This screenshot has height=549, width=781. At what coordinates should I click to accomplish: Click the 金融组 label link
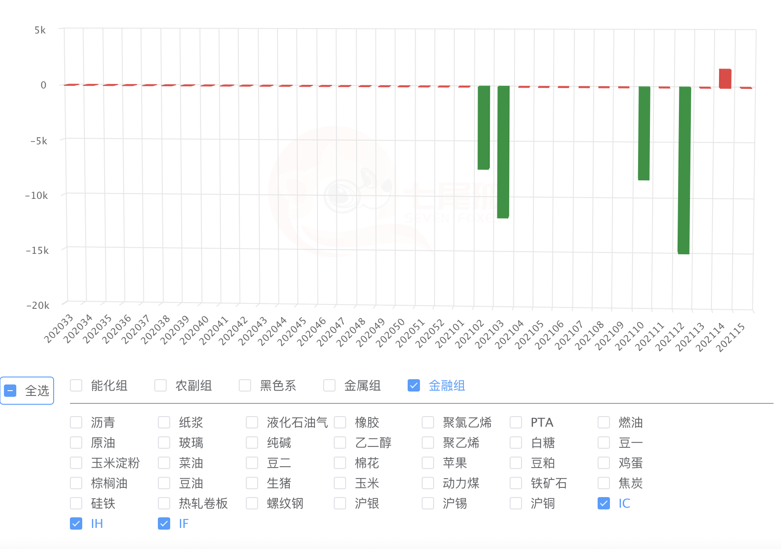pyautogui.click(x=447, y=385)
